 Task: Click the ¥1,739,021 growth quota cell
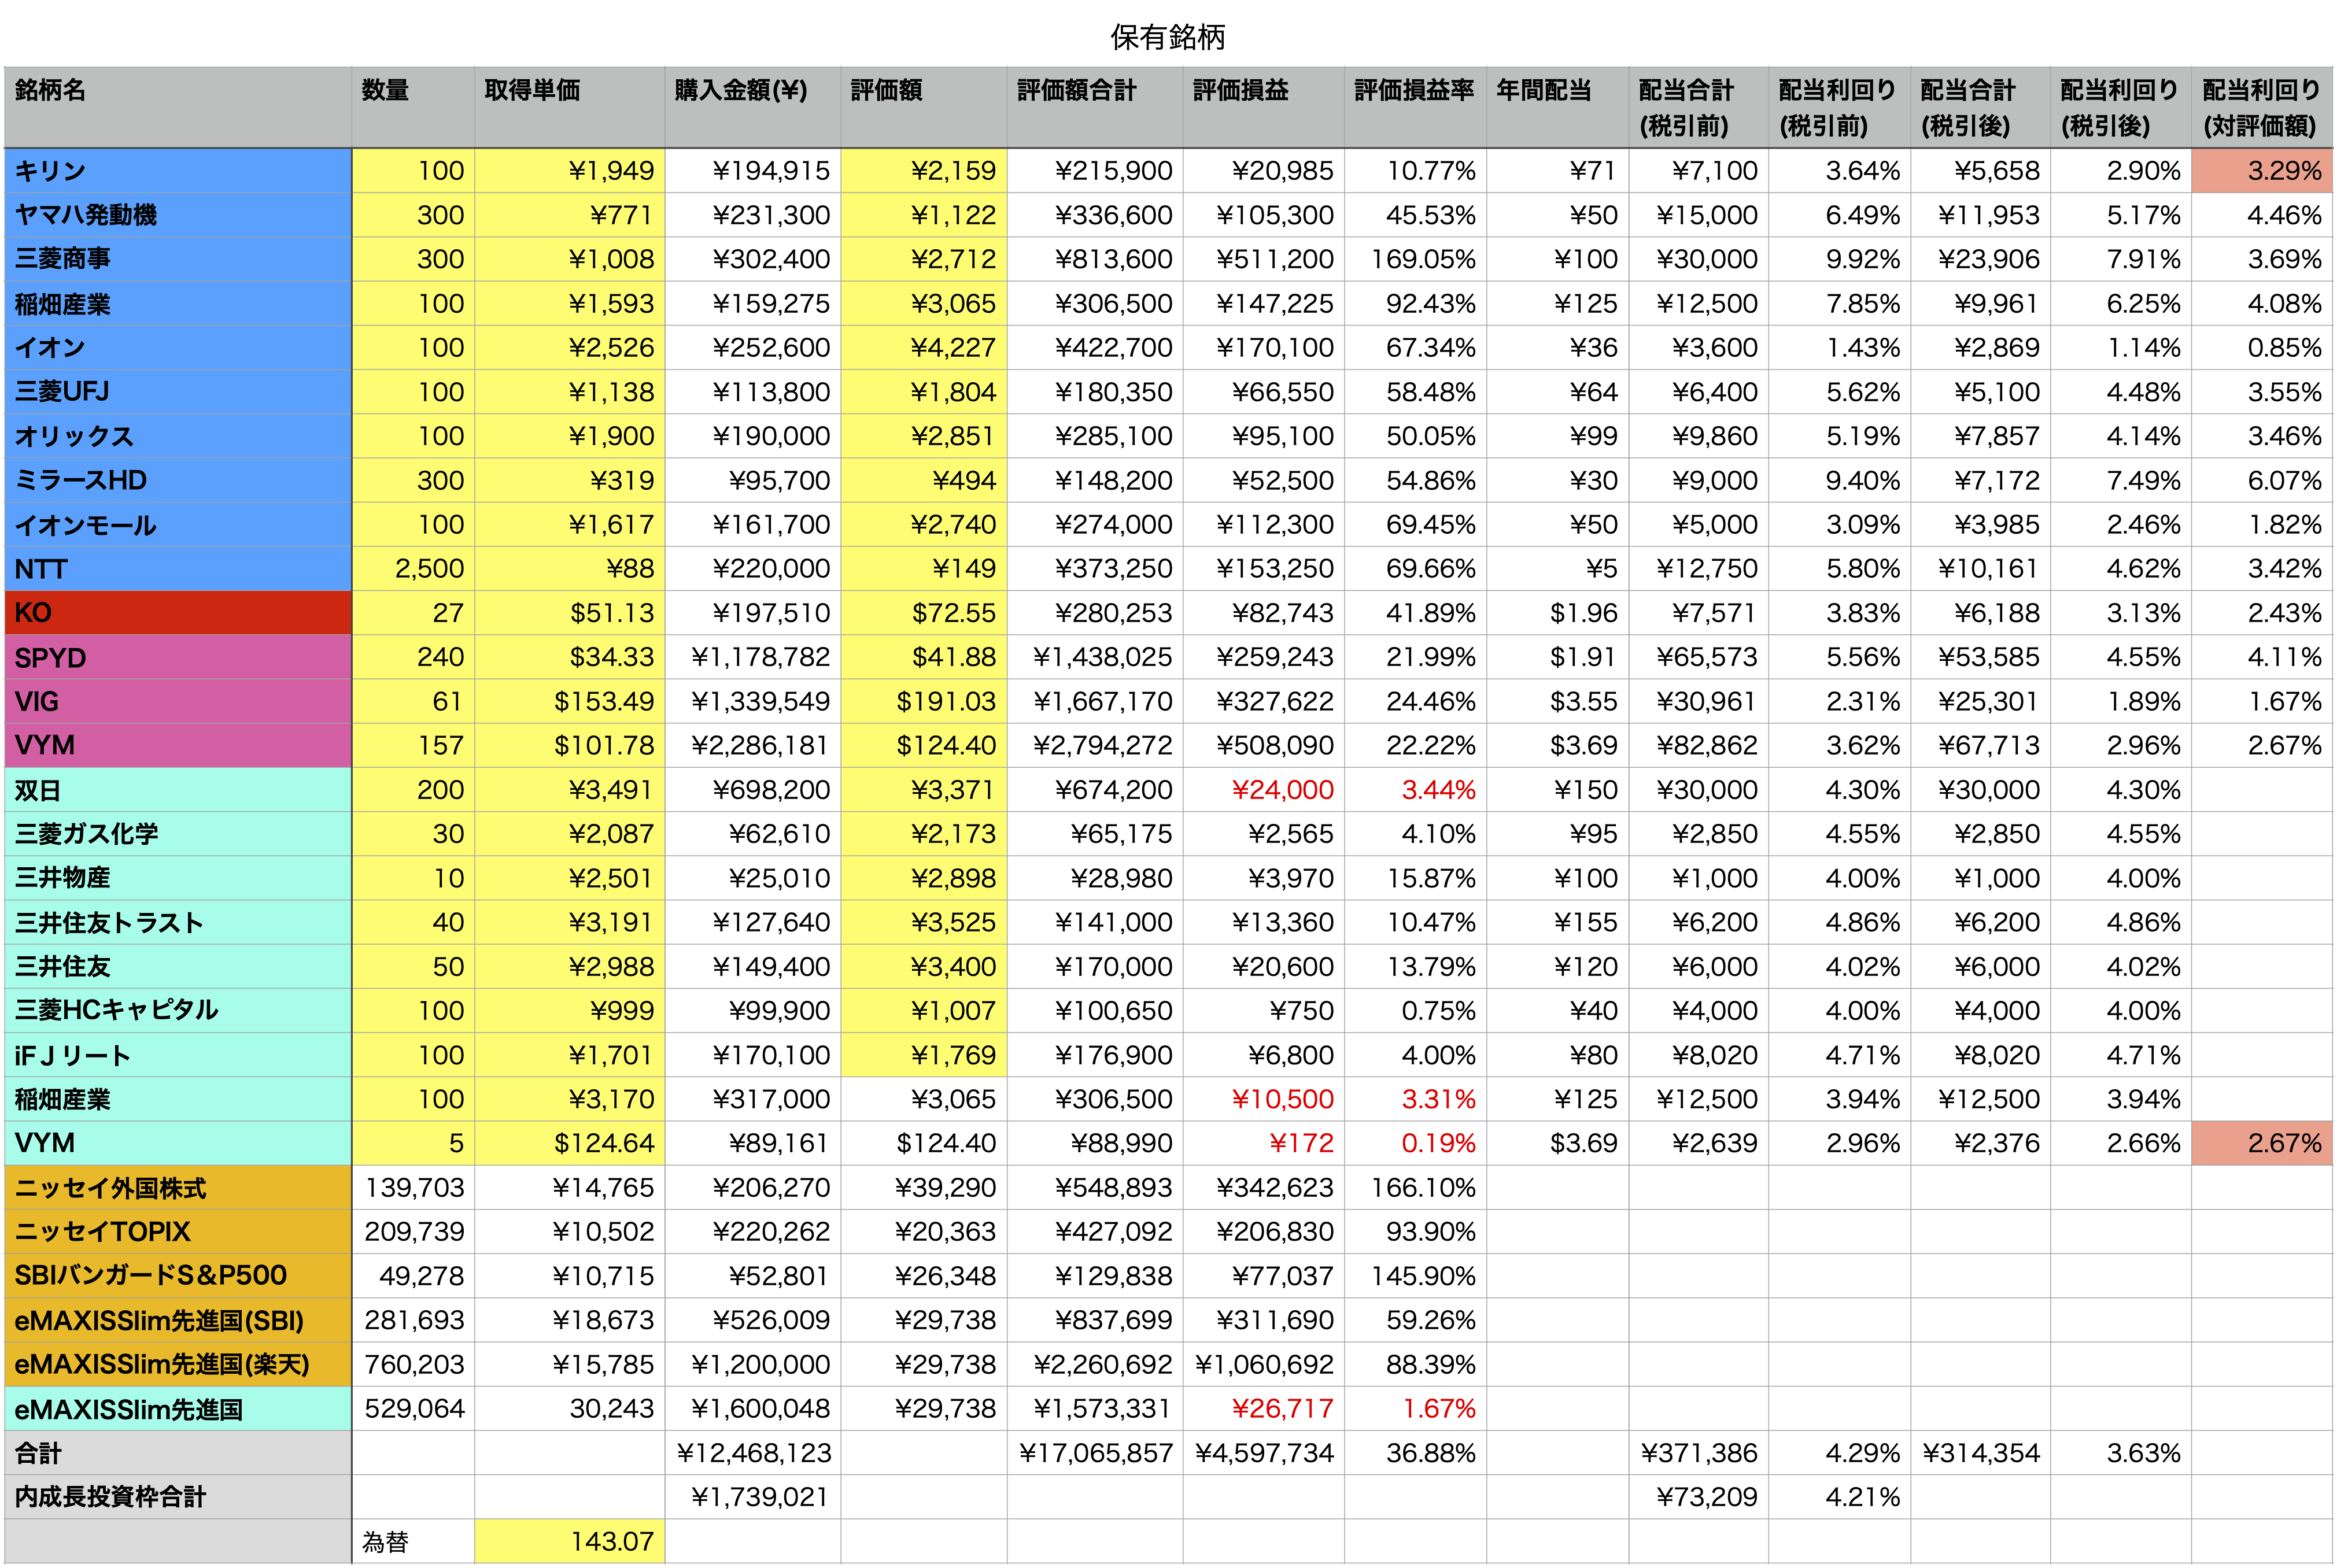[x=752, y=1497]
